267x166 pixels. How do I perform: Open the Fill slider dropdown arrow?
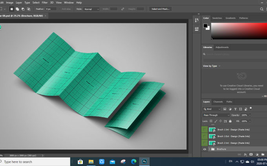[250, 121]
